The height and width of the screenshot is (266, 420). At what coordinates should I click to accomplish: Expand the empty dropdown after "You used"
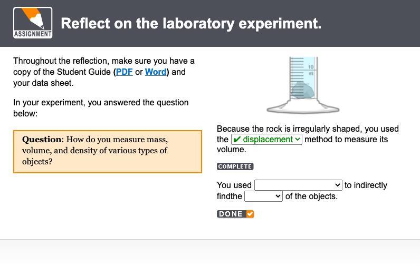point(298,185)
